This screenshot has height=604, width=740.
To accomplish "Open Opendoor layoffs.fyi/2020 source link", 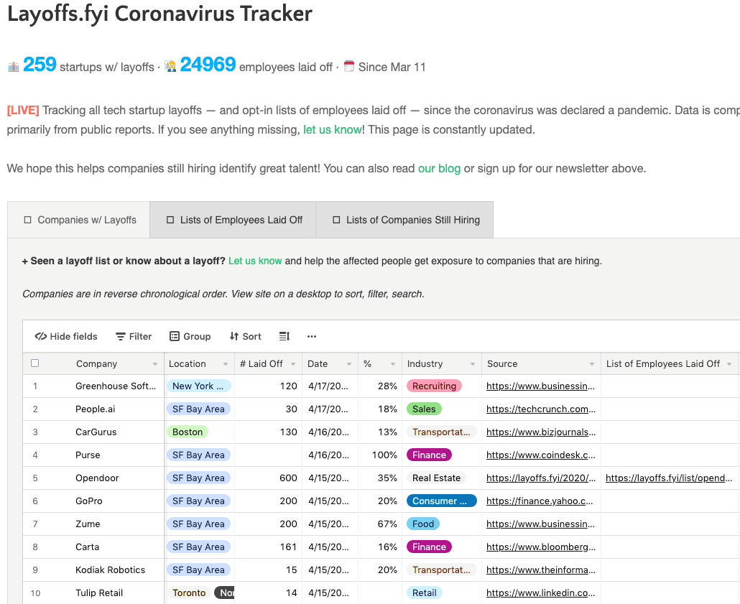I will (x=541, y=478).
